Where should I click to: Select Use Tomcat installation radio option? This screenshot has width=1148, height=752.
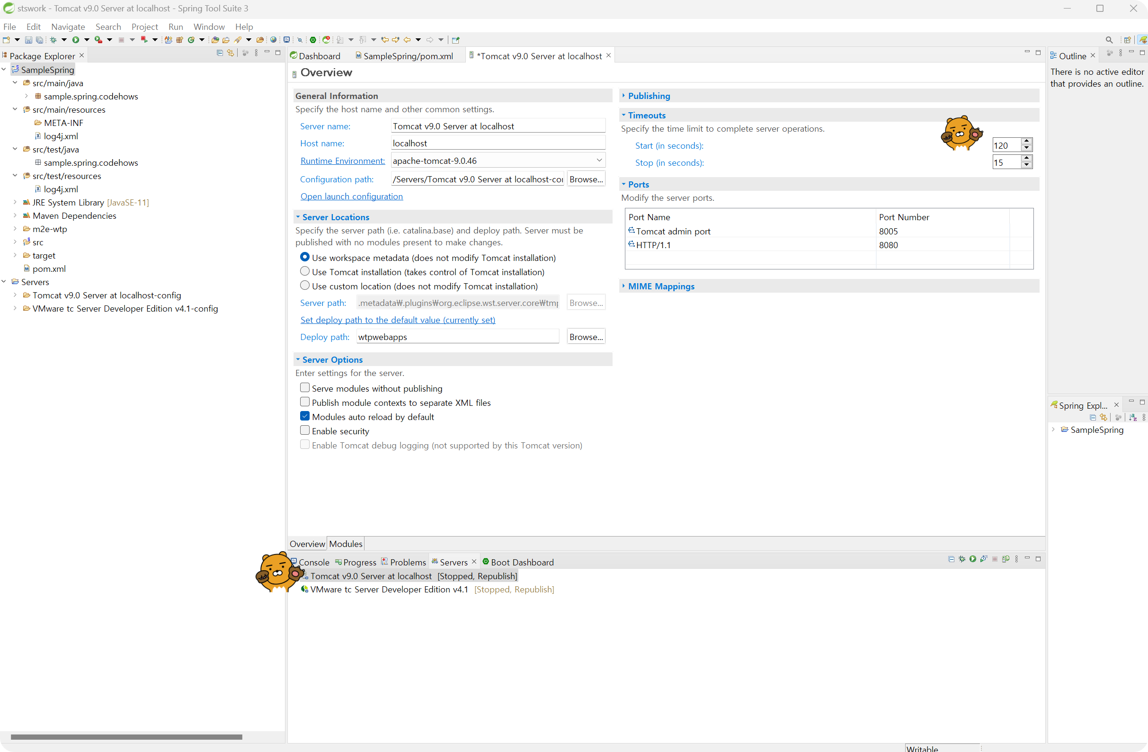tap(305, 271)
